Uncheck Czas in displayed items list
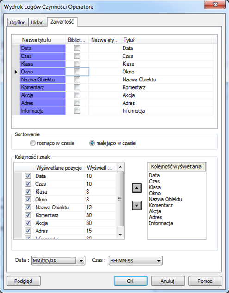The width and height of the screenshot is (229, 293). [x=28, y=184]
